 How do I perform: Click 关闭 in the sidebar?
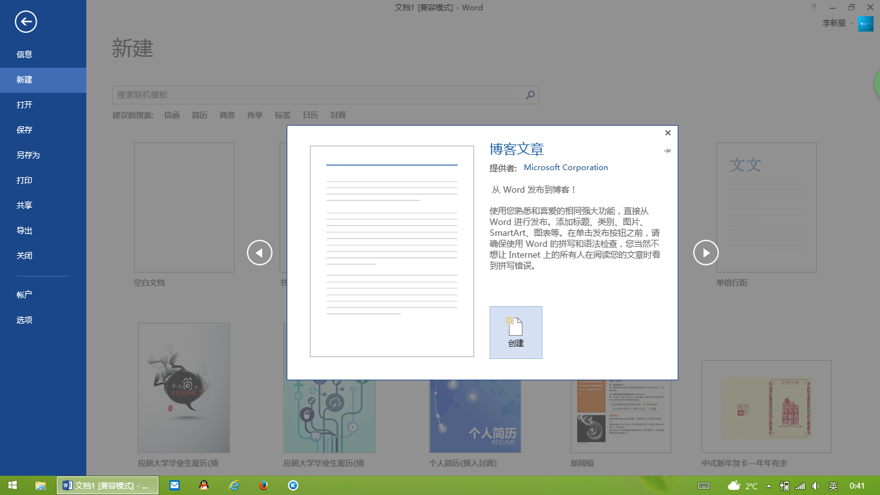pos(43,256)
